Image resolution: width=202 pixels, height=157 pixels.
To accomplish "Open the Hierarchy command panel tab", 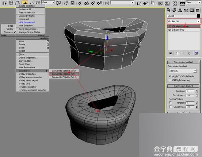I will 180,10.
